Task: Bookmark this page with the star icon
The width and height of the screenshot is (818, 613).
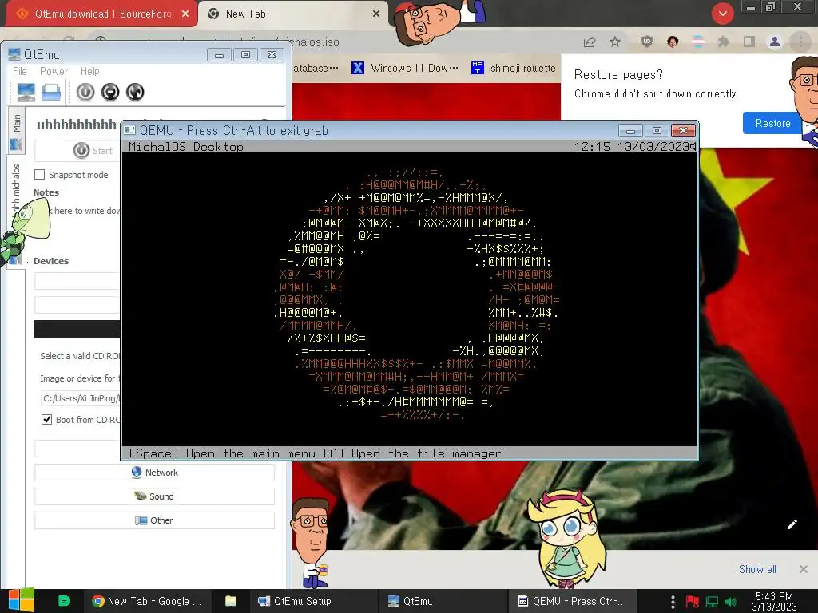Action: click(615, 42)
